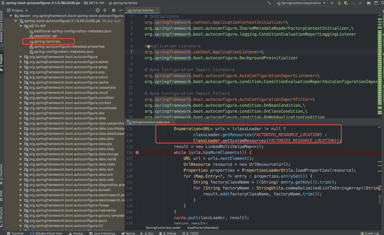The width and height of the screenshot is (384, 235).
Task: Toggle the 1: Project side tab
Action: coord(1,63)
